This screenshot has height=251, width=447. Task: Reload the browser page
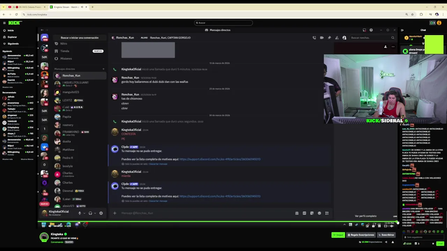(16, 14)
